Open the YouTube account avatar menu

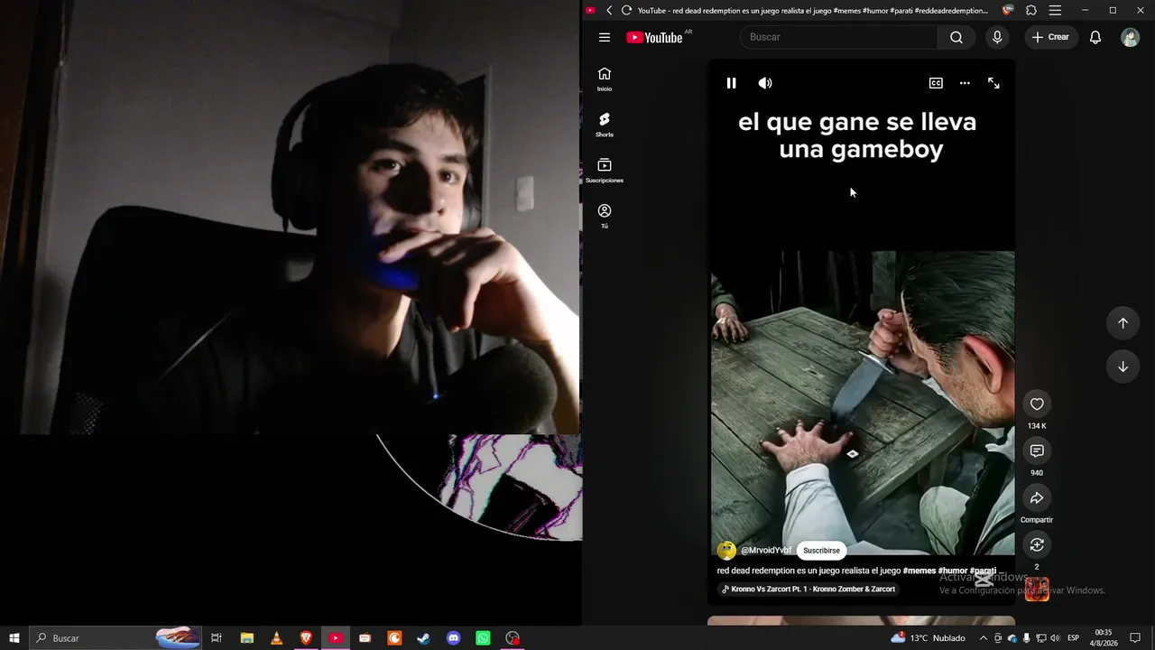point(1130,37)
